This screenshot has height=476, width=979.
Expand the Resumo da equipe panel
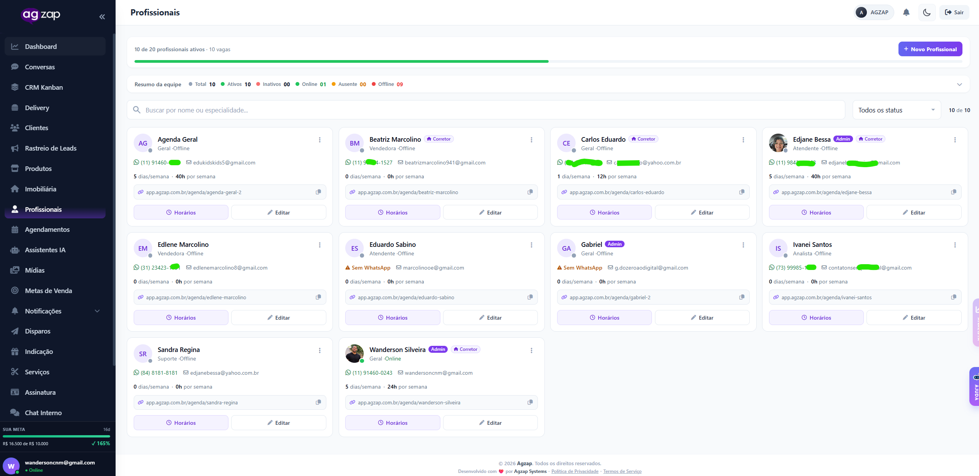coord(959,84)
